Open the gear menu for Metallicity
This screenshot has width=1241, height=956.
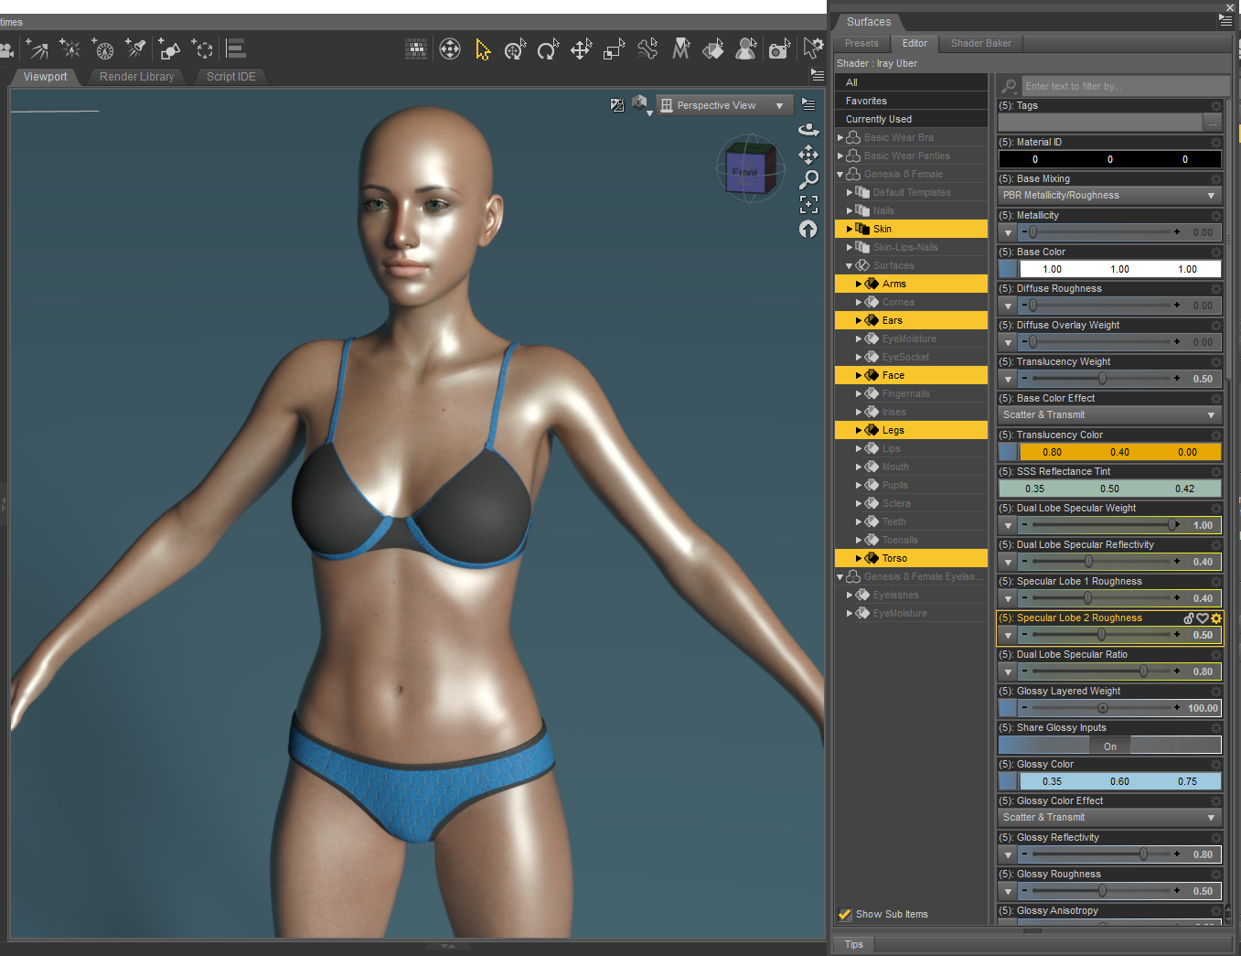1216,216
